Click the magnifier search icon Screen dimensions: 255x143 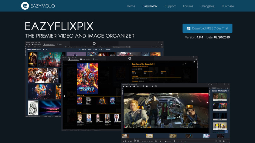(x=127, y=47)
